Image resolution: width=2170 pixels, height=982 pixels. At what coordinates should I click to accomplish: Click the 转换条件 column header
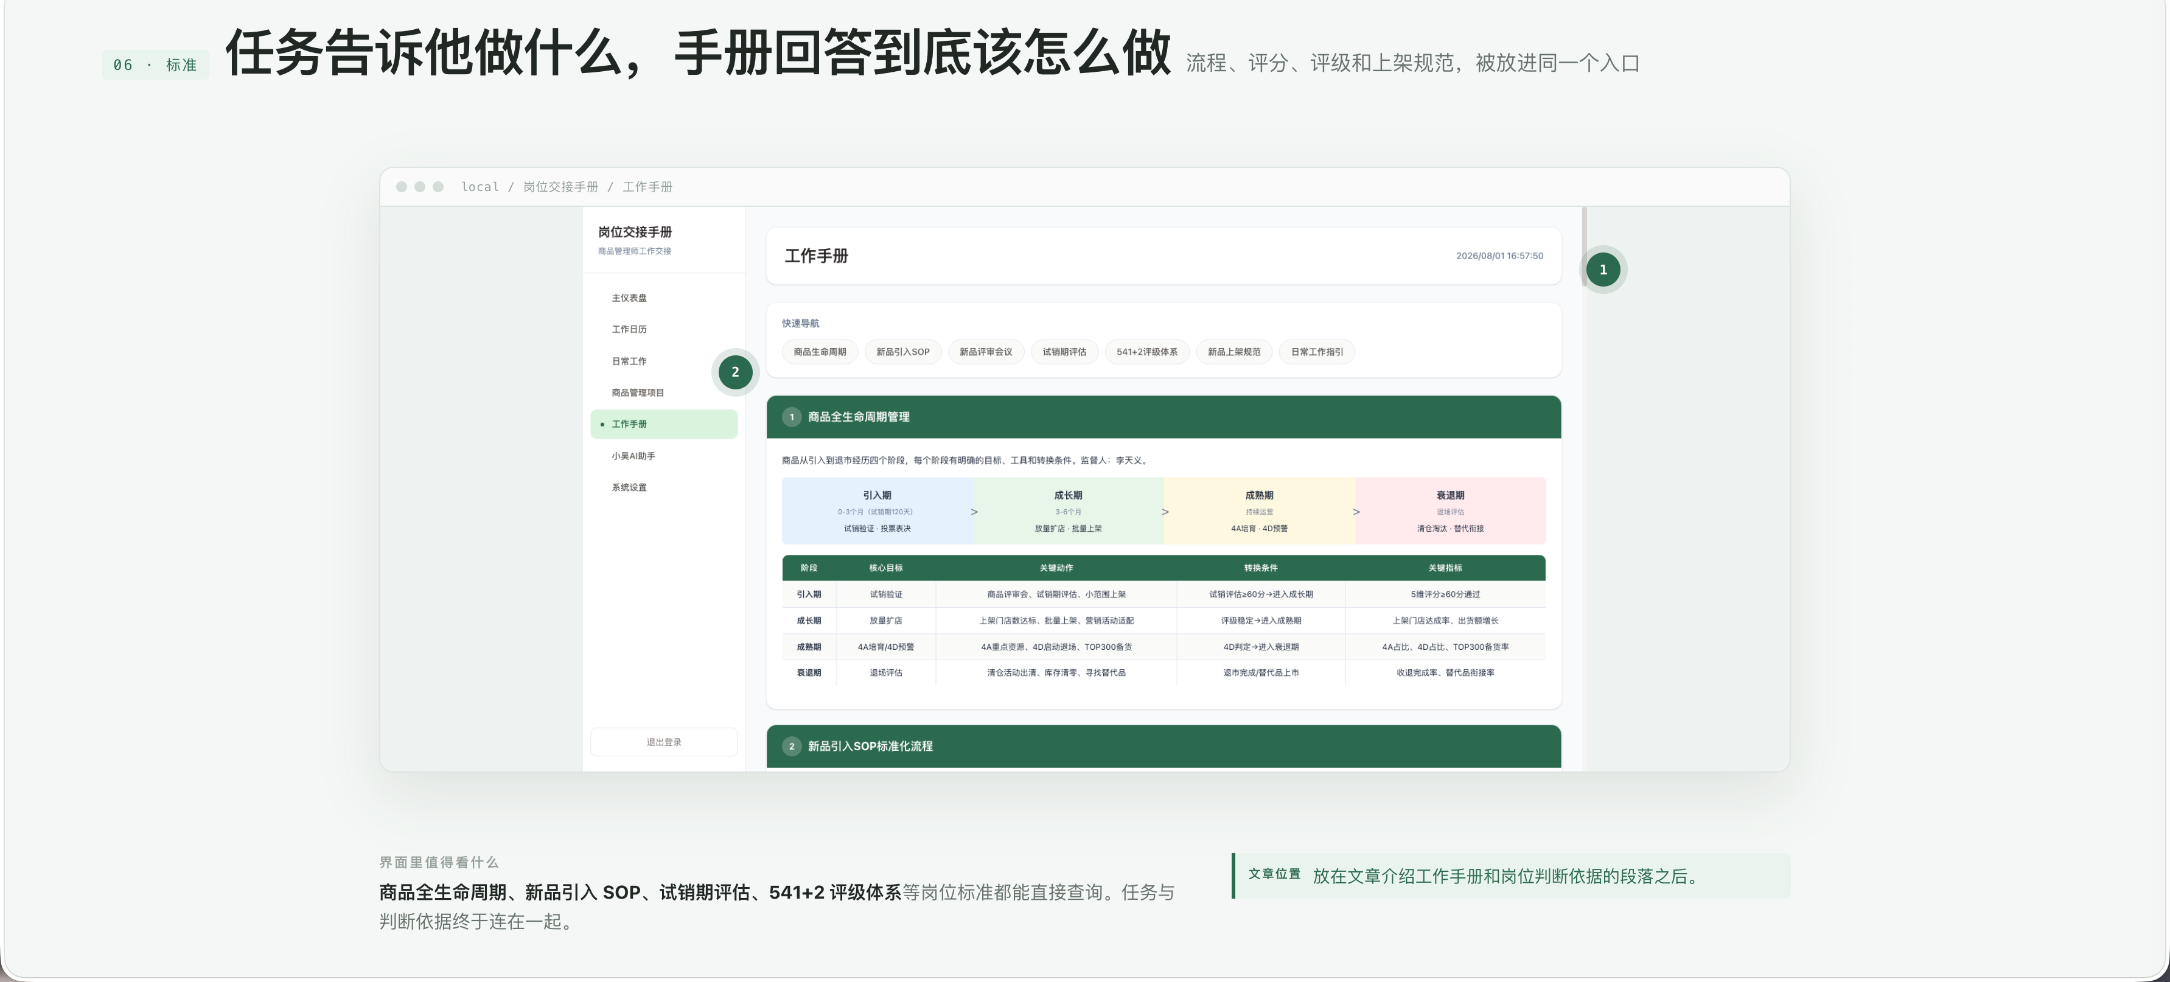tap(1261, 568)
